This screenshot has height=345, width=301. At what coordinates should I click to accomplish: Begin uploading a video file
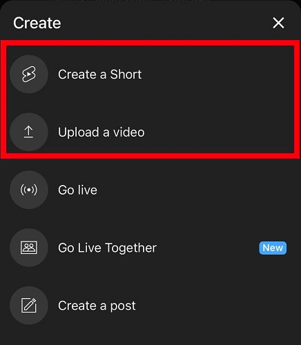click(x=150, y=132)
